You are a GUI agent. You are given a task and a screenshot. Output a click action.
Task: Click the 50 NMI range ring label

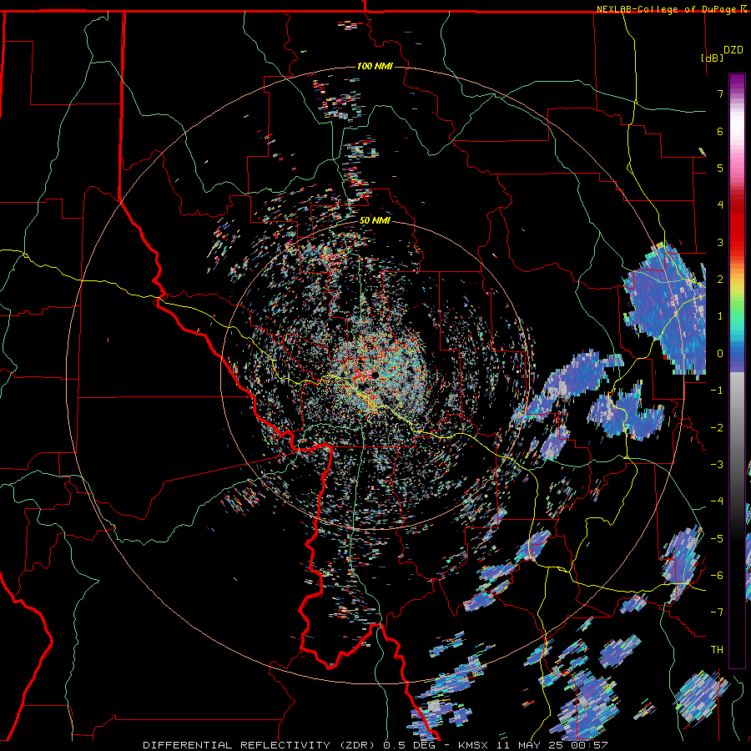point(375,221)
